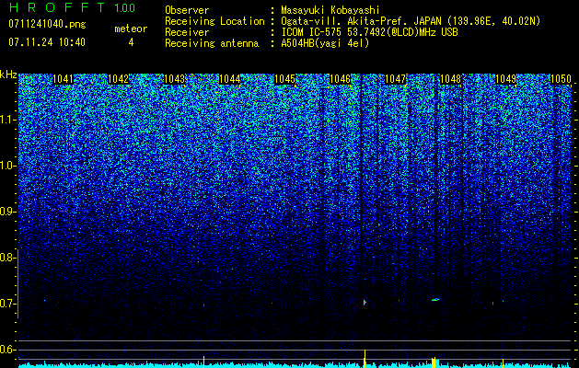Select observer name Masayuki Kobayashi

click(330, 10)
